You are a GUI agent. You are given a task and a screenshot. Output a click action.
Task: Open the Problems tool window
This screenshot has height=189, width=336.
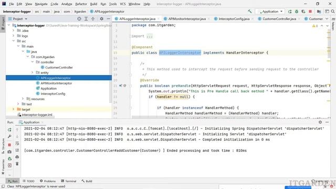pos(48,181)
